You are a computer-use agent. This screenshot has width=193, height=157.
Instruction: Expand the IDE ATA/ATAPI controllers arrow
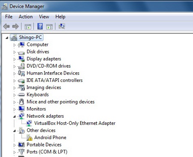(15, 81)
